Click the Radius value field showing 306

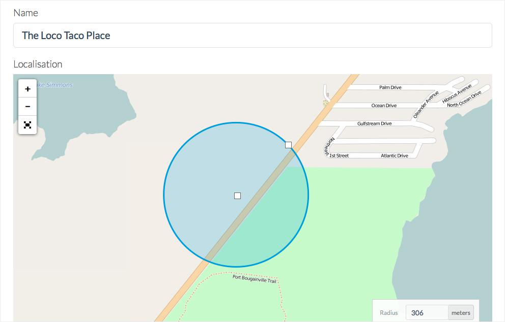[x=427, y=312]
